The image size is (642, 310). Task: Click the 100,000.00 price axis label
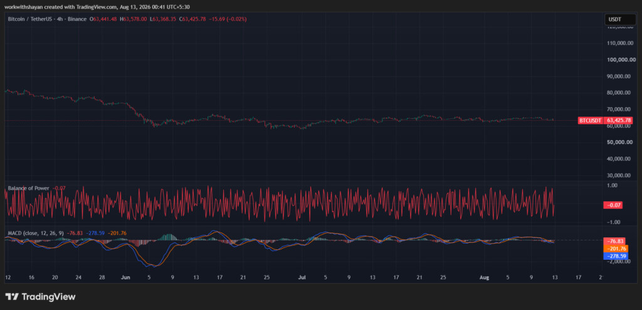[620, 59]
